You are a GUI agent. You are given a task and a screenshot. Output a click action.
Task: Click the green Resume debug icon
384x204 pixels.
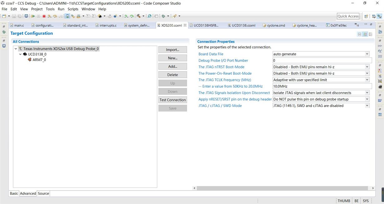coord(33,16)
